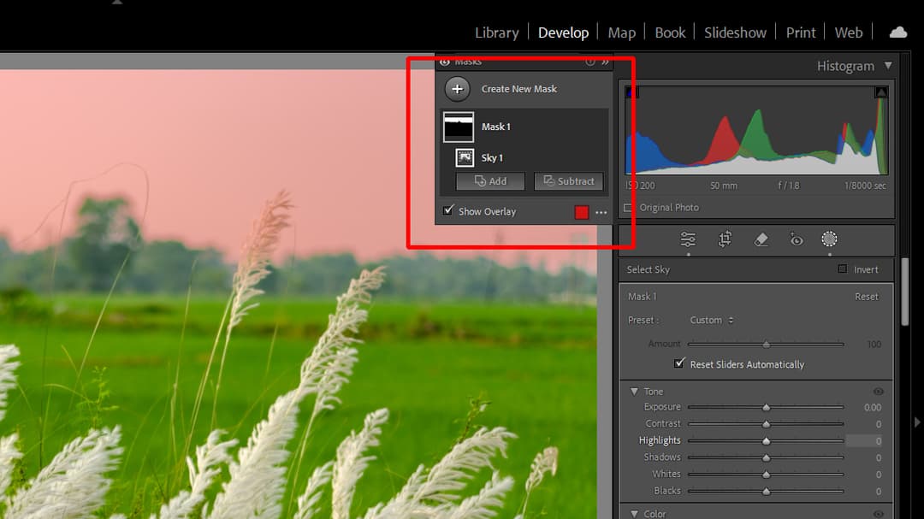Select the Crop overlay tool

pos(725,239)
